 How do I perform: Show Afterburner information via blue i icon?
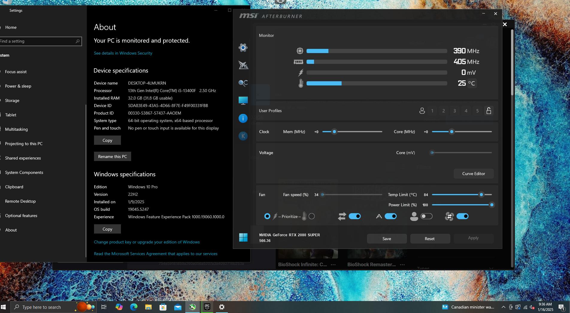(x=243, y=118)
